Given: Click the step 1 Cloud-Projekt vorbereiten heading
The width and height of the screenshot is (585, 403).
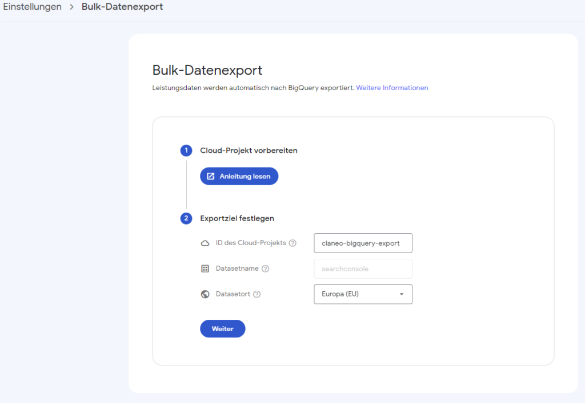Looking at the screenshot, I should [x=249, y=150].
